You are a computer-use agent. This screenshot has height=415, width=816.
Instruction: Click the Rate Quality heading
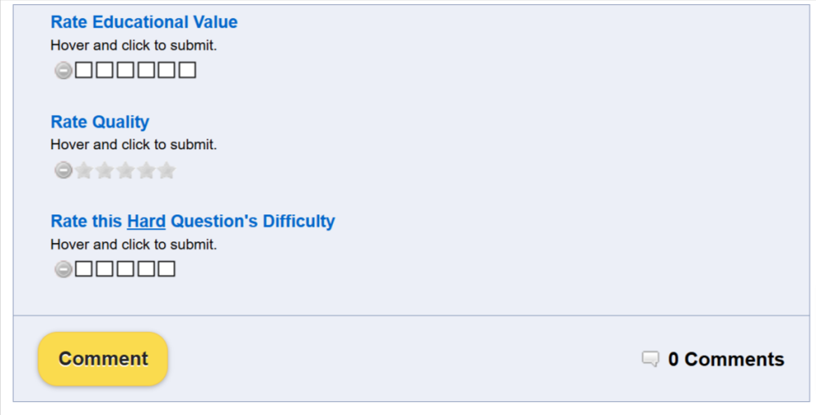click(100, 121)
